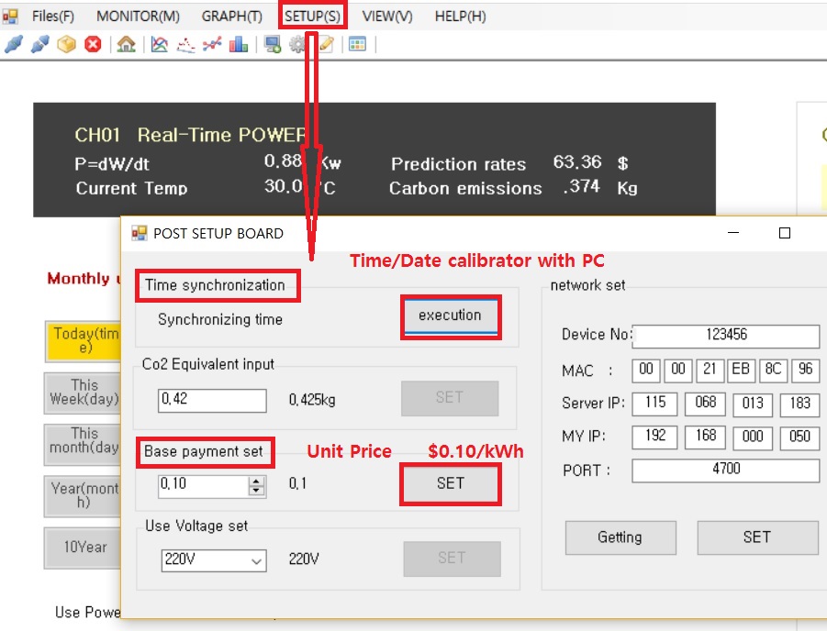Click the SET button for Co2 Equivalent input
The width and height of the screenshot is (827, 631).
click(x=450, y=398)
